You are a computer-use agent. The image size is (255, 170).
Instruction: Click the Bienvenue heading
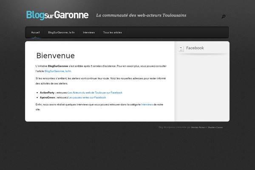point(55,56)
